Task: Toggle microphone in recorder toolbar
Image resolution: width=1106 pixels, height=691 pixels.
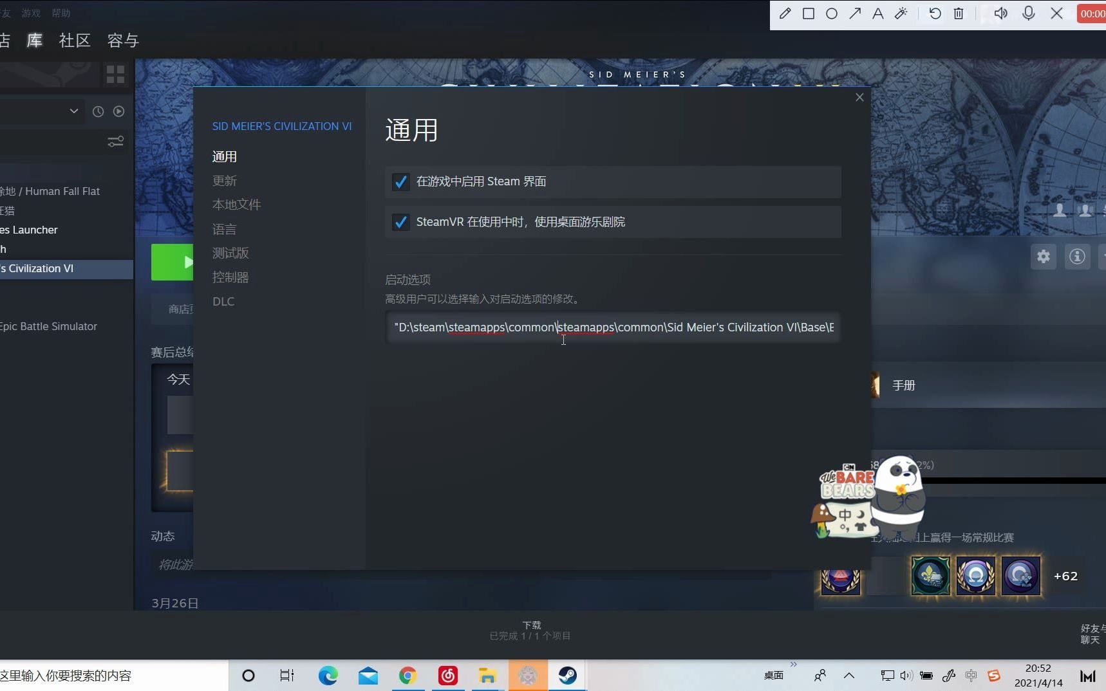Action: tap(1029, 14)
